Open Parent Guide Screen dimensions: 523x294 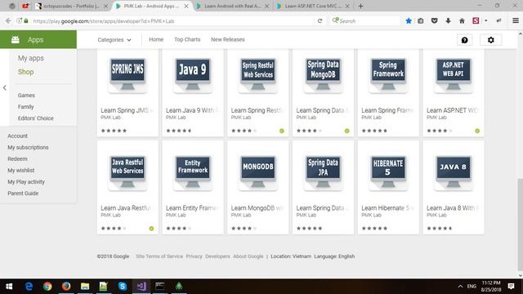tap(23, 194)
